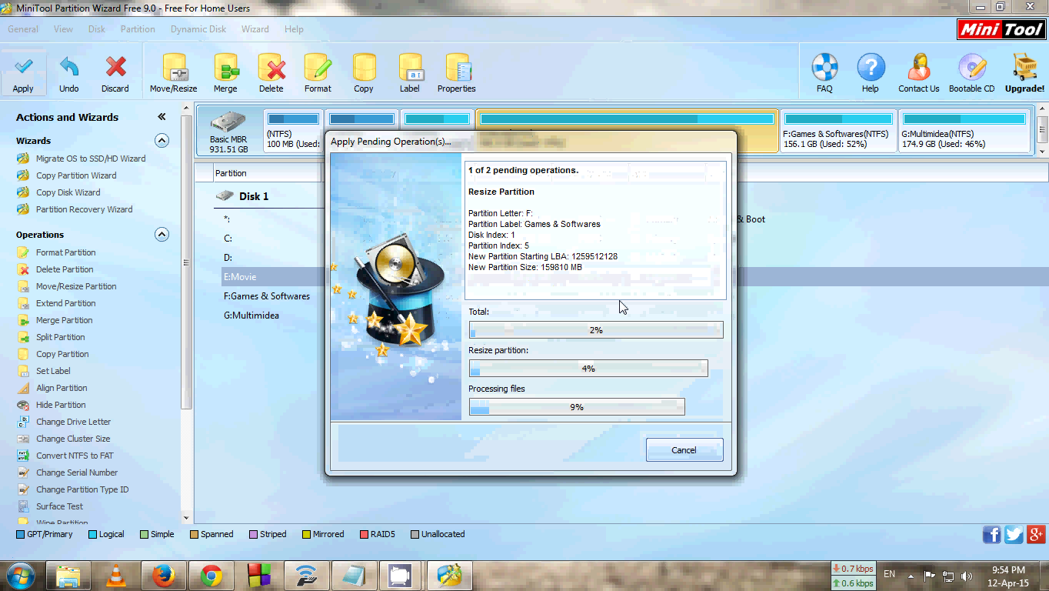Select the F:Games & Softwares disk map block
The width and height of the screenshot is (1049, 591).
(x=838, y=131)
